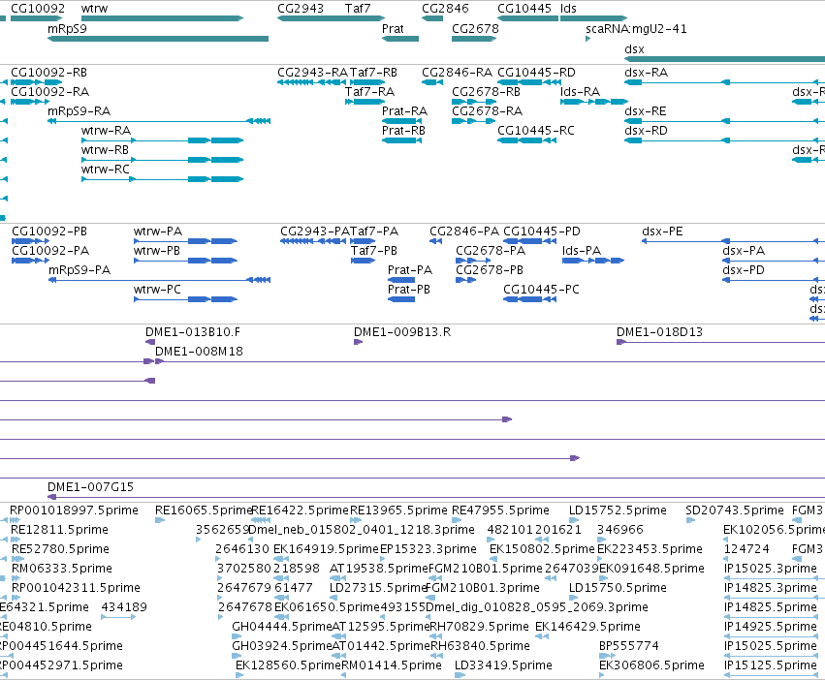Select transcript CG10092-RB label

[x=48, y=72]
